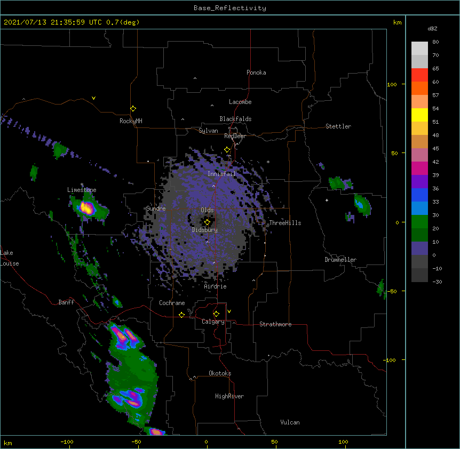Screen dimensions: 460x449
Task: Select the slate violet 0-10 dBZ swatch
Action: (x=419, y=248)
